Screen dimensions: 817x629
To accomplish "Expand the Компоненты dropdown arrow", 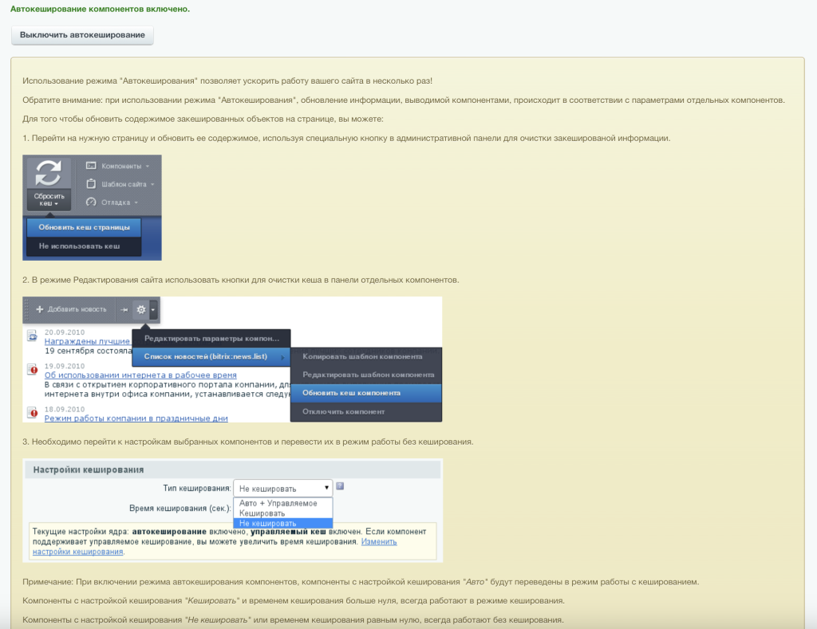I will (148, 166).
